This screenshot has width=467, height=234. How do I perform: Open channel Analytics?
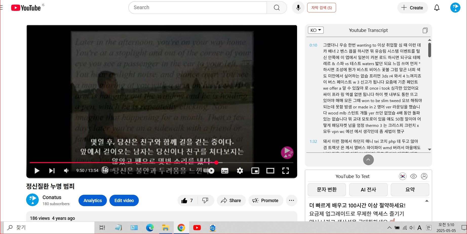[93, 201]
